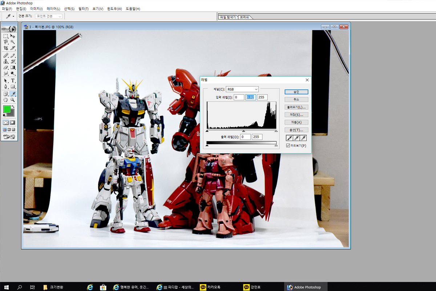Select the Rectangular Marquee tool
This screenshot has width=436, height=291.
click(6, 36)
